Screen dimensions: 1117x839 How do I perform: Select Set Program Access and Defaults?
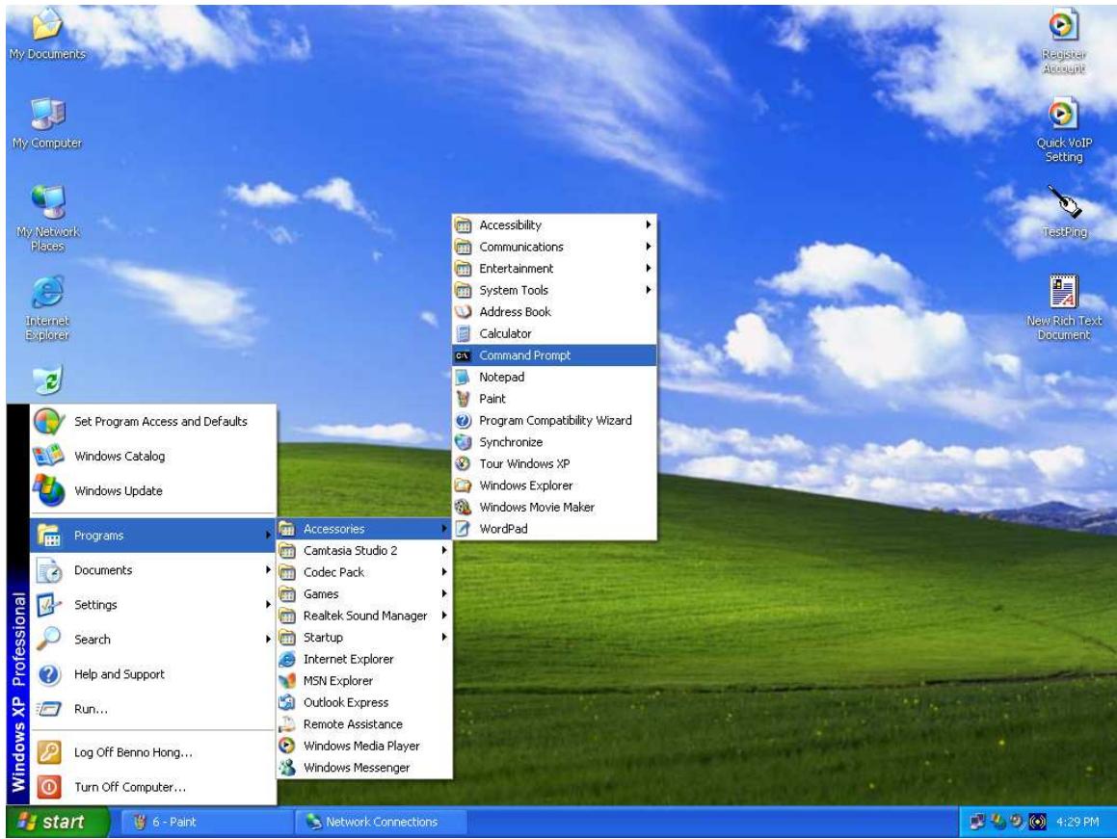click(x=152, y=422)
